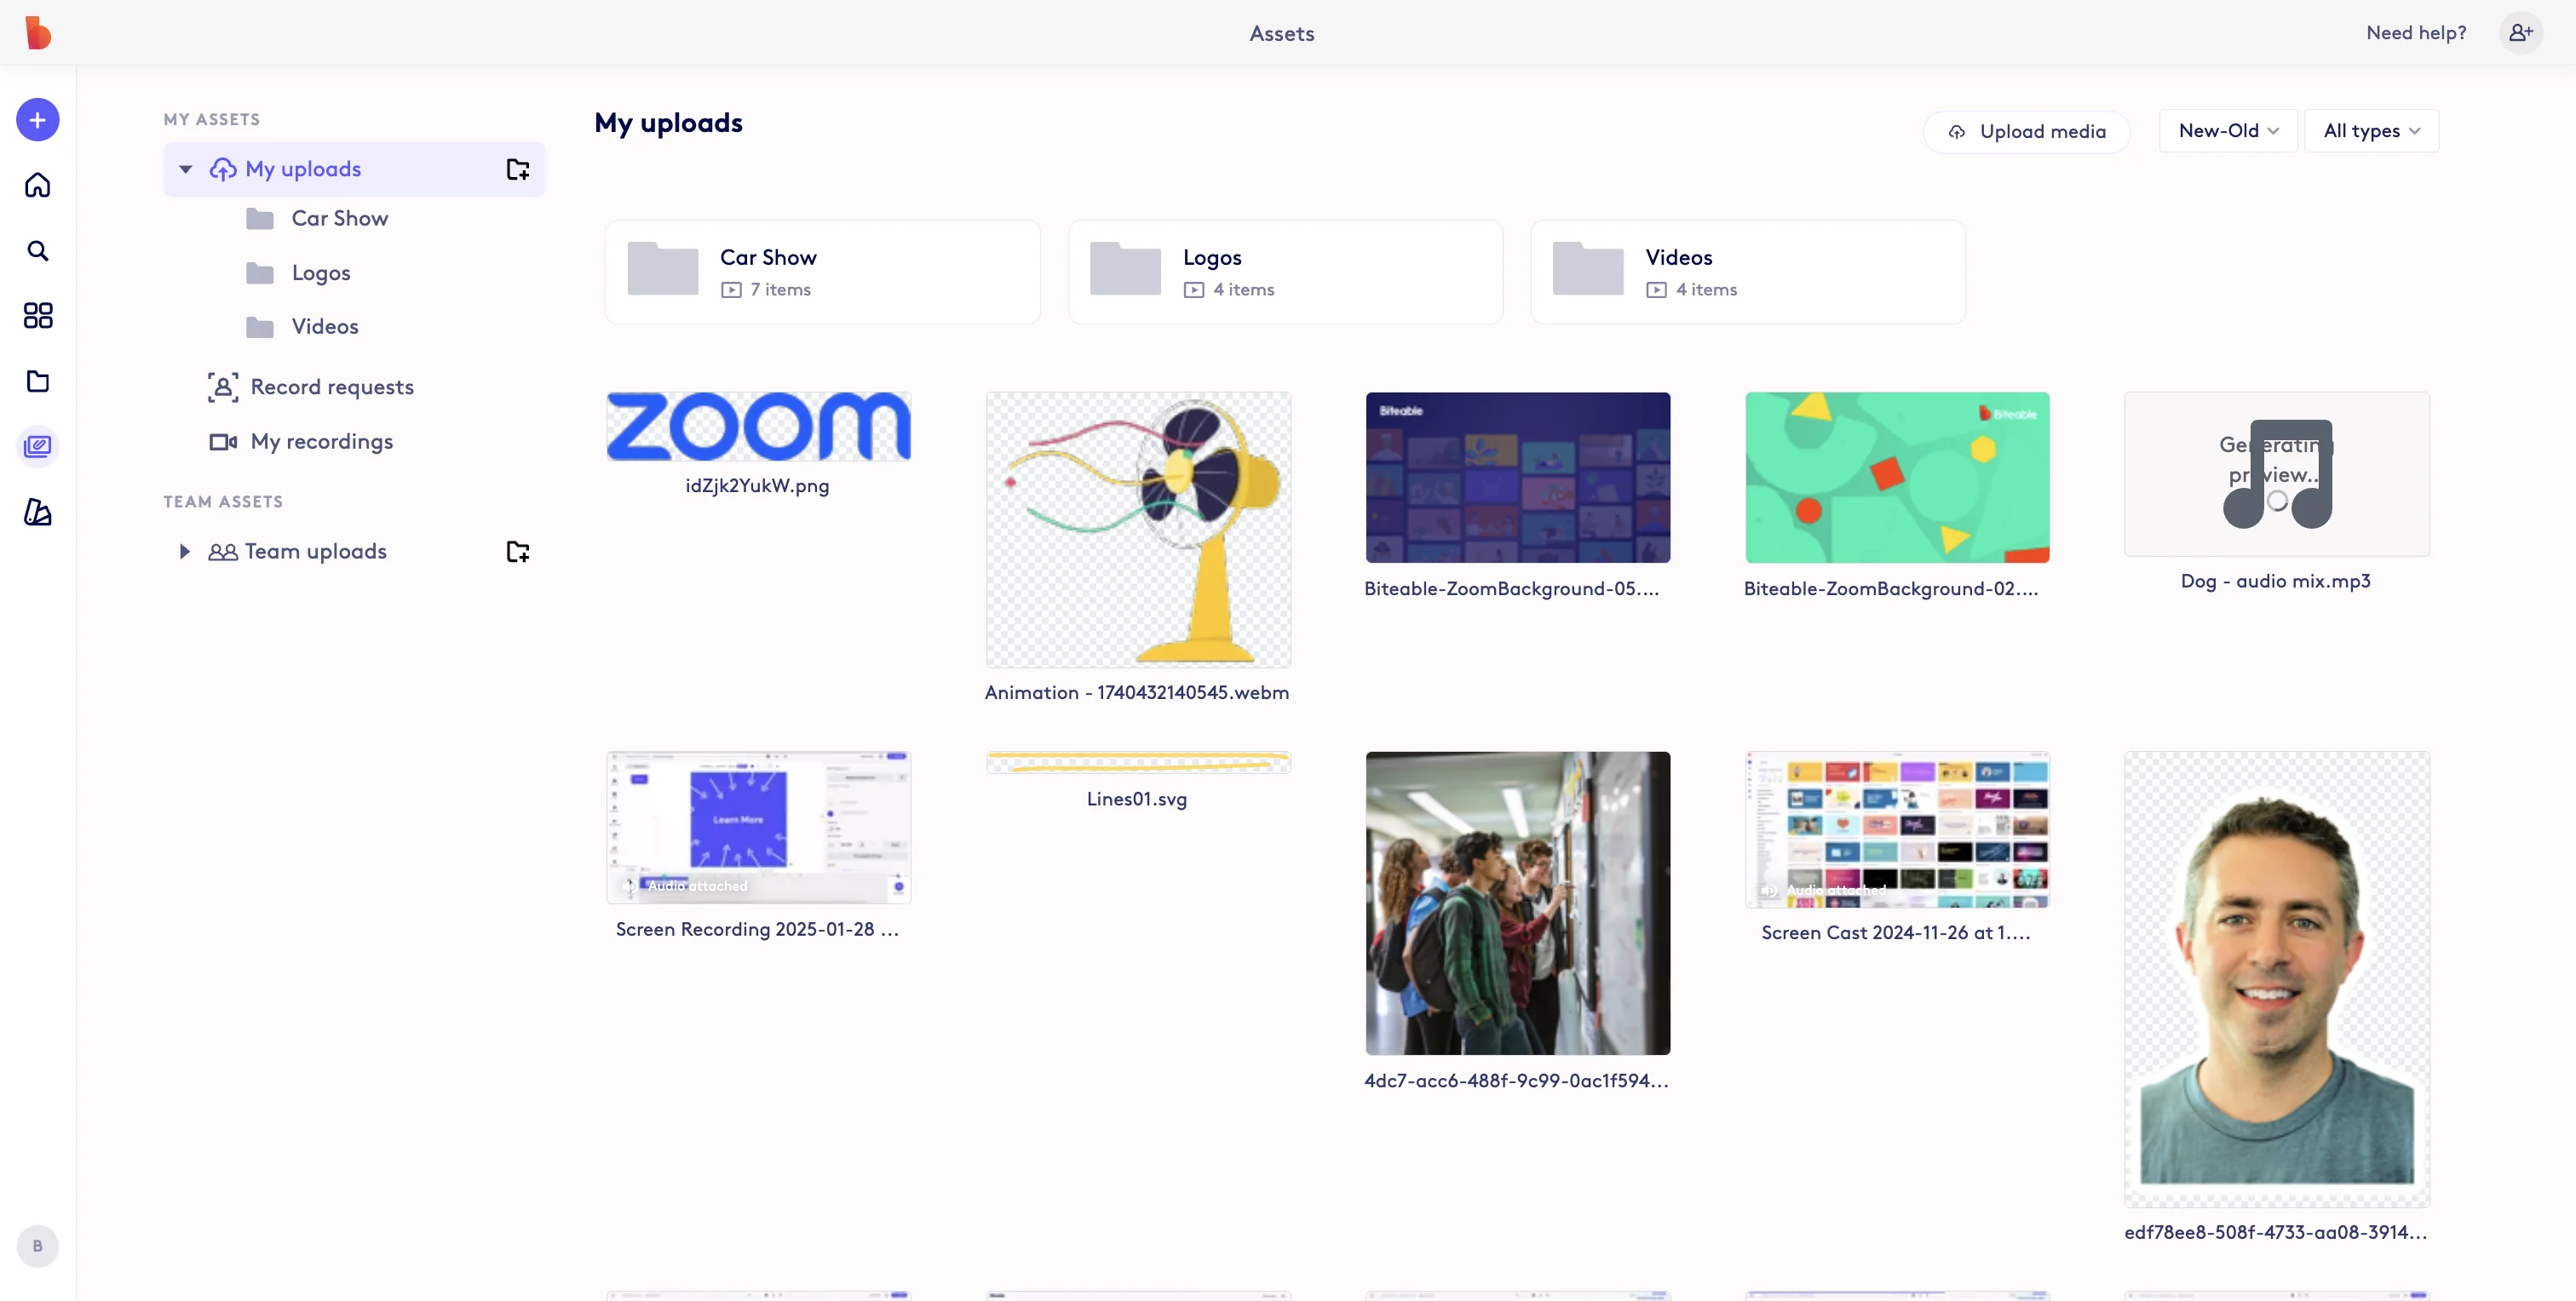The width and height of the screenshot is (2576, 1301).
Task: Click the Upload media button
Action: pyautogui.click(x=2027, y=130)
